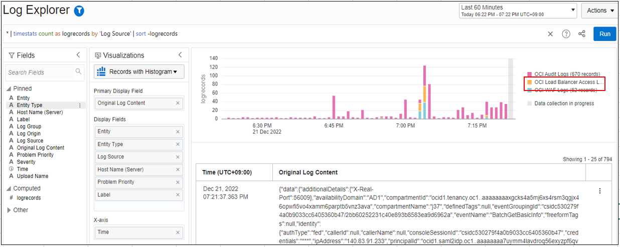Click the Problem Priority display field chip
Image resolution: width=620 pixels, height=247 pixels.
(139, 182)
